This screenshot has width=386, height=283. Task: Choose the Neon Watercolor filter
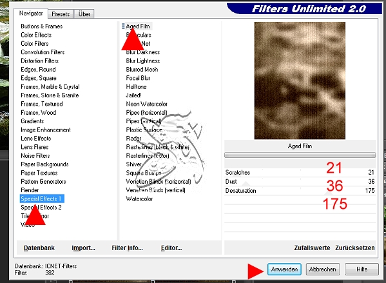[146, 104]
